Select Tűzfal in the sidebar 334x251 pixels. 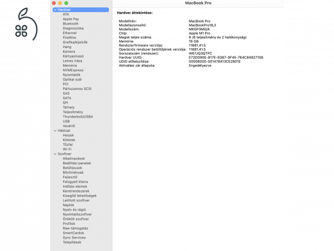pos(68,145)
